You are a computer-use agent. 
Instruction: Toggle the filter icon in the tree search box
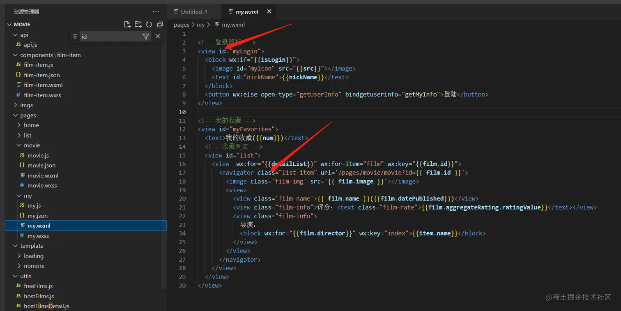pos(146,37)
